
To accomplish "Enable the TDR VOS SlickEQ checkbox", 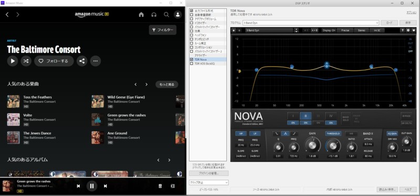I will coord(191,63).
